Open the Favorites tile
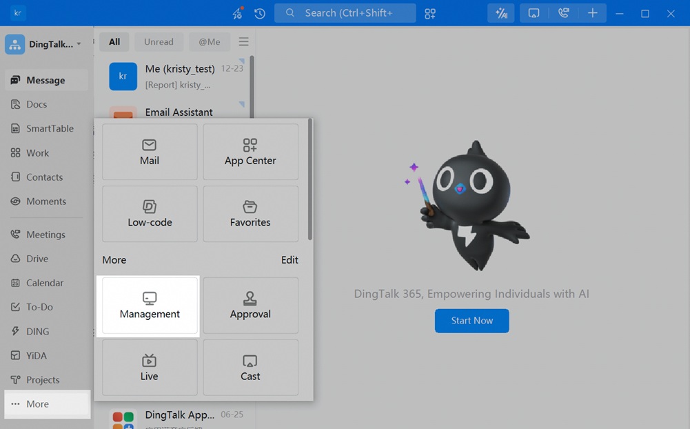Image resolution: width=690 pixels, height=429 pixels. coord(250,214)
